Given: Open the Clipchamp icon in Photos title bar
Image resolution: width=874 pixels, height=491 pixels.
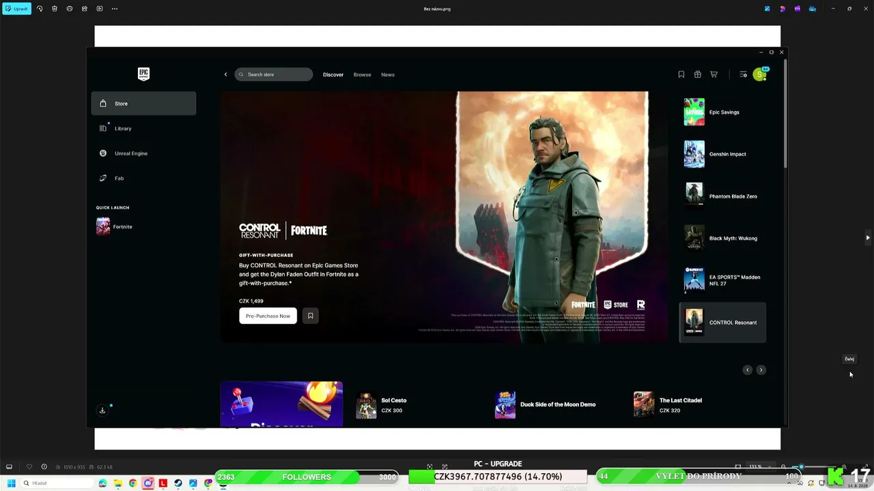Looking at the screenshot, I should 797,9.
